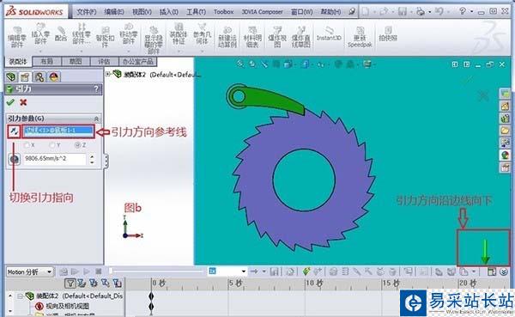Play the motion study from start
Viewport: 515px width, 317px height.
(x=75, y=271)
